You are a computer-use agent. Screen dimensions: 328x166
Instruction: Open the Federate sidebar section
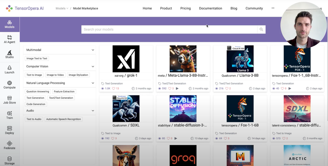click(x=10, y=145)
